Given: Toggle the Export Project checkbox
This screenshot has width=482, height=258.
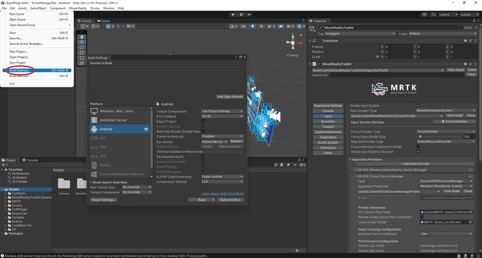Looking at the screenshot, I should click(x=203, y=121).
